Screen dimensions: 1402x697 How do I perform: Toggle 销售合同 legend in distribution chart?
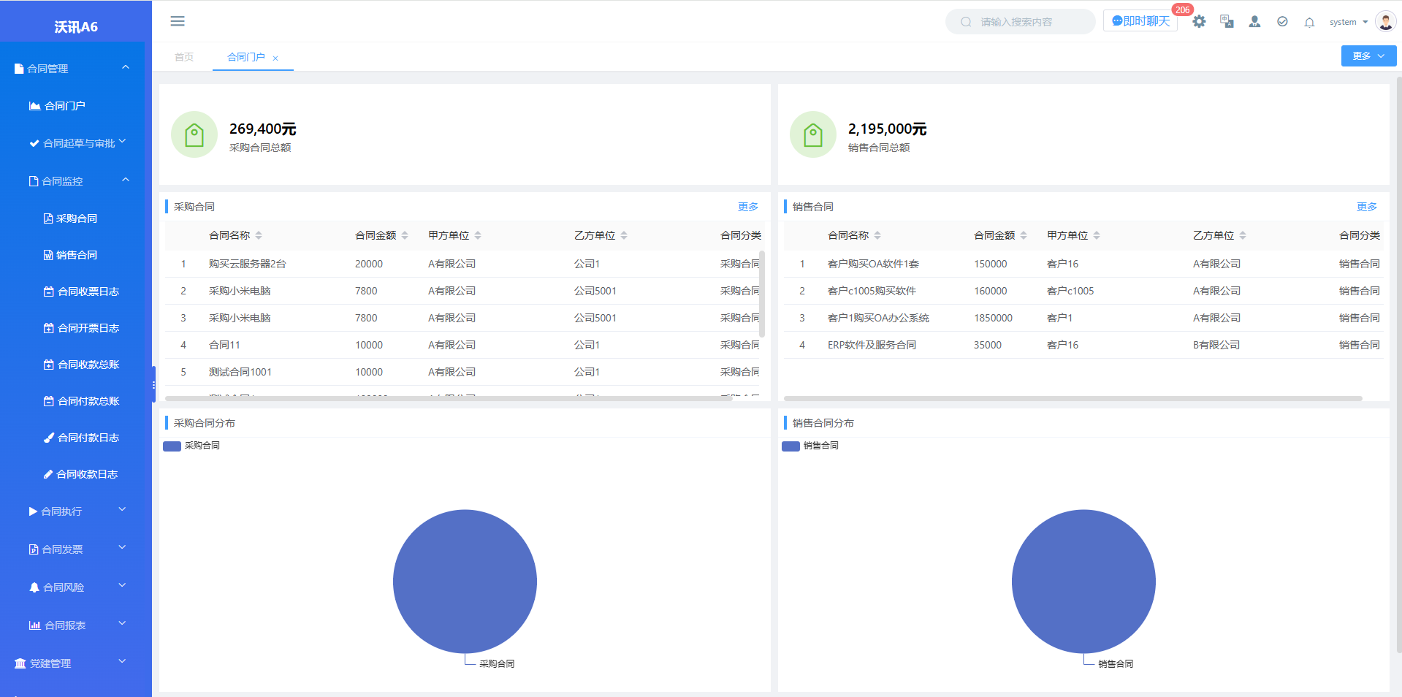click(811, 446)
